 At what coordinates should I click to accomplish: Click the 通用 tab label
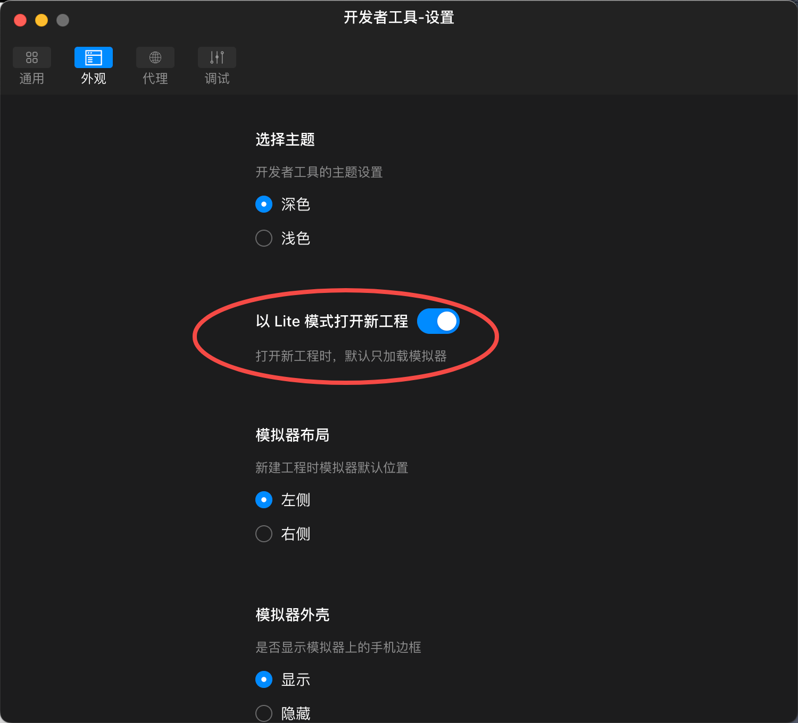pyautogui.click(x=32, y=79)
